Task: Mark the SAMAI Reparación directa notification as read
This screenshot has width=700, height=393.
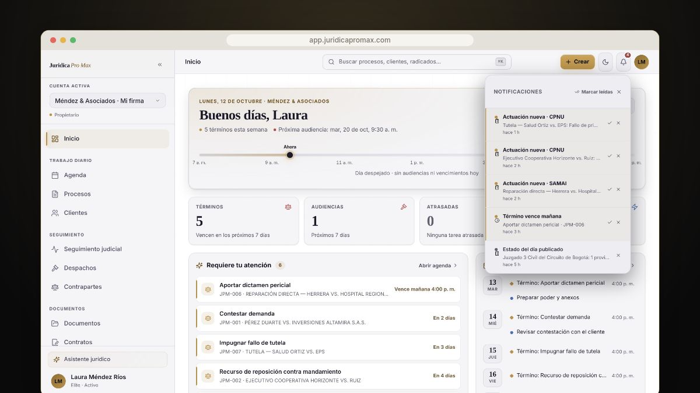Action: (x=610, y=189)
